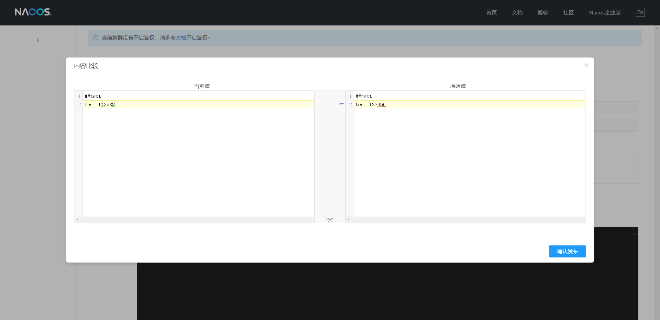660x320 pixels.
Task: Open the Nacos企业版 navigation item
Action: click(605, 13)
